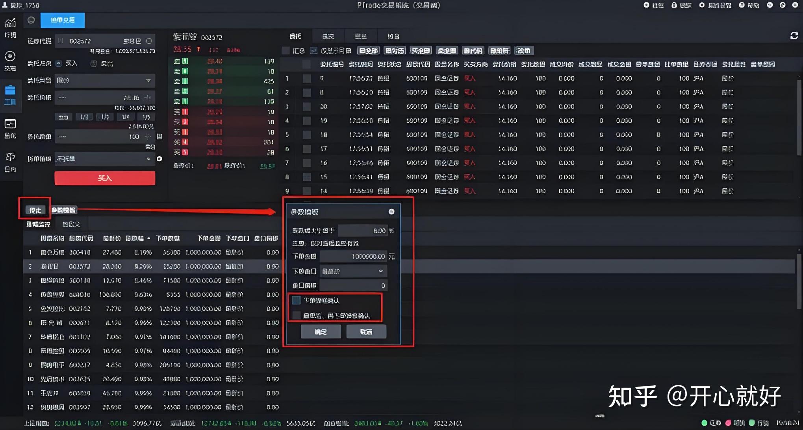Screen dimensions: 803x430
Task: Click the circular trading icon in left sidebar
Action: click(x=10, y=57)
